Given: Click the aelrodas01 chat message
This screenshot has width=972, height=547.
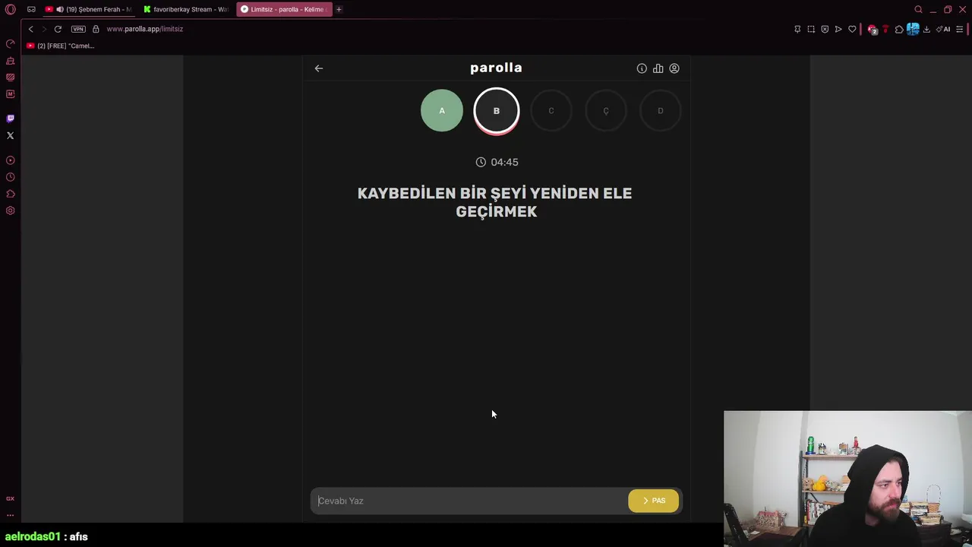Looking at the screenshot, I should 47,536.
